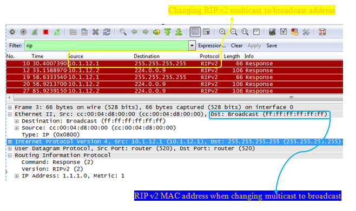Click the go to packet number icon
This screenshot has height=211, width=356.
[x=156, y=32]
